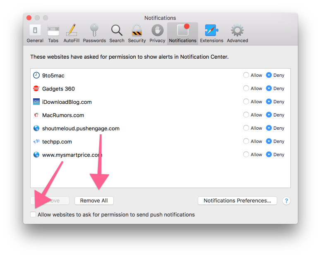Open the Security padlock pane
This screenshot has width=321, height=257.
[x=137, y=34]
